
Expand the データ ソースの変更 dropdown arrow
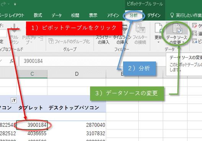[x=183, y=42]
